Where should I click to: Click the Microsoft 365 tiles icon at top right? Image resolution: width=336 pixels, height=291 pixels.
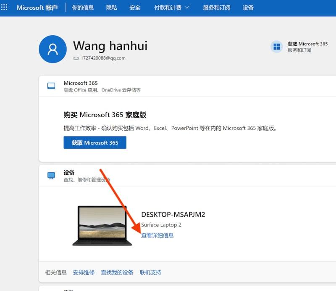click(277, 47)
